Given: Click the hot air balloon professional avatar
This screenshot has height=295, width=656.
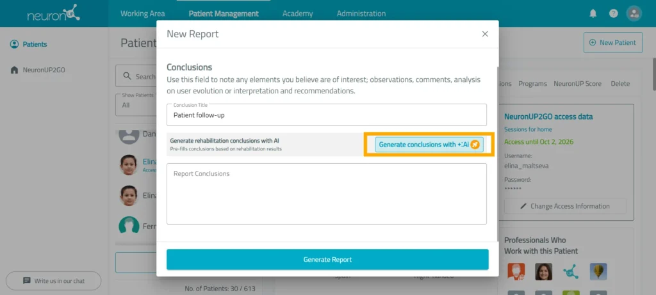Looking at the screenshot, I should [598, 271].
